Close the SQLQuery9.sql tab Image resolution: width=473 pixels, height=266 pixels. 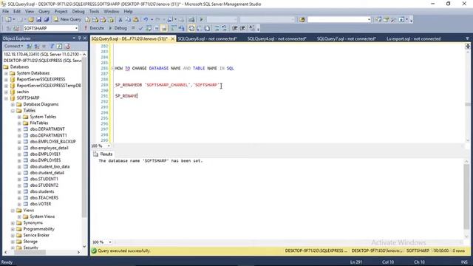click(x=172, y=39)
